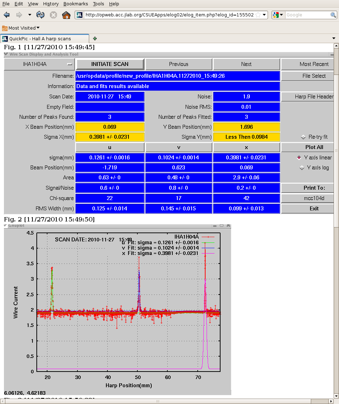This screenshot has width=339, height=404.
Task: Click the horizontal scrollbar right arrow
Action: click(x=331, y=401)
